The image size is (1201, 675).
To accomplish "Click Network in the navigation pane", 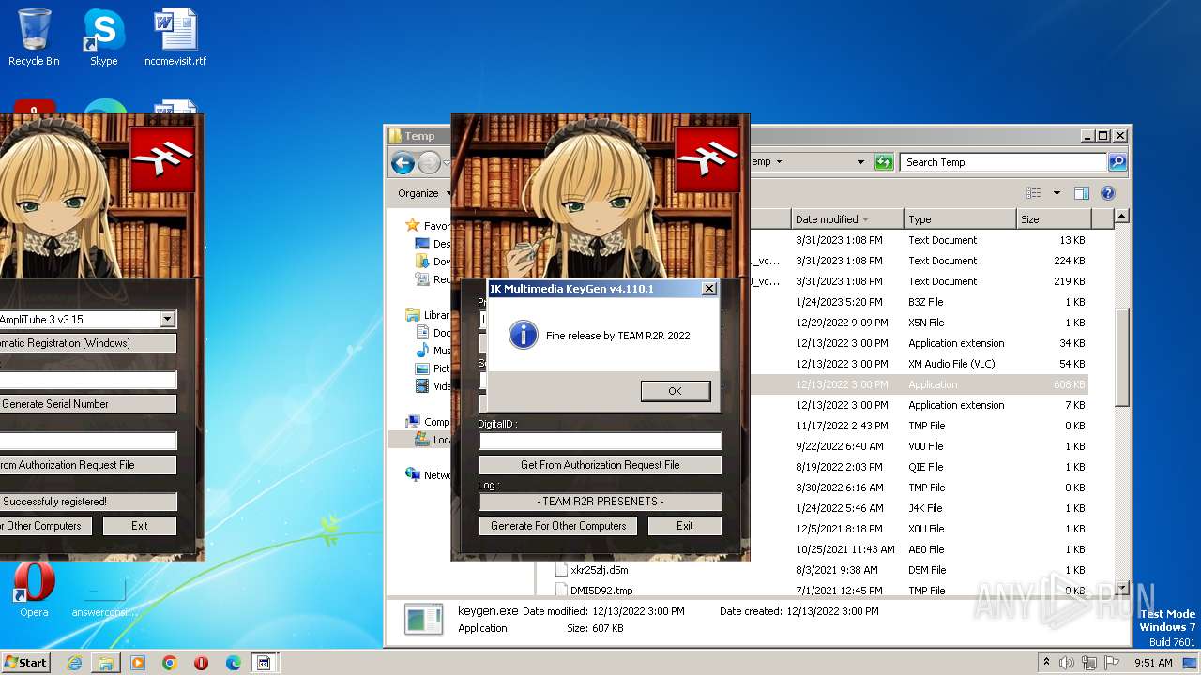I will pos(428,475).
